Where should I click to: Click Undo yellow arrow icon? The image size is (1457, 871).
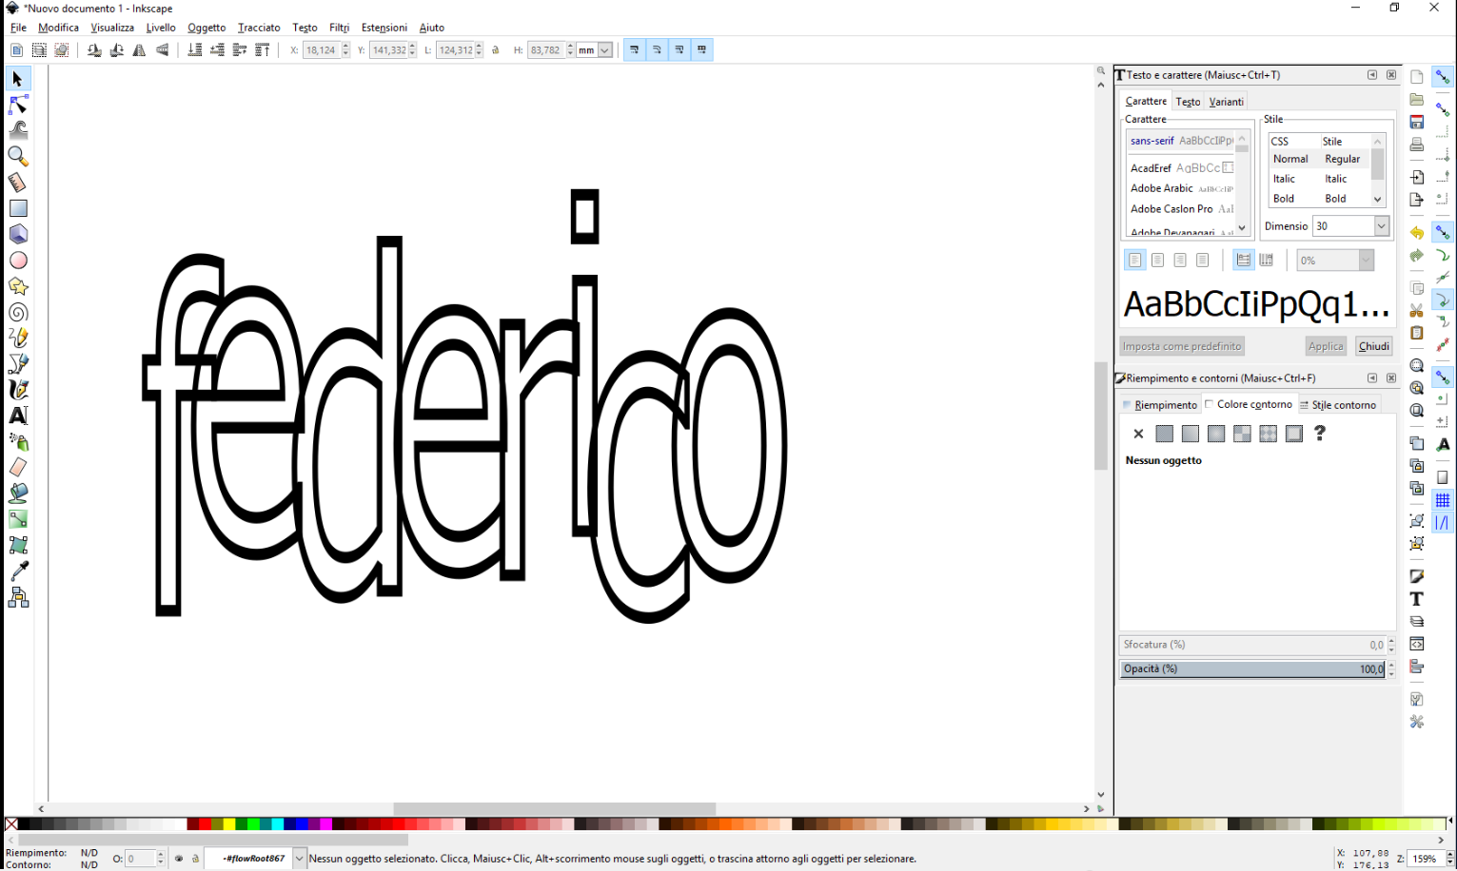(1417, 233)
